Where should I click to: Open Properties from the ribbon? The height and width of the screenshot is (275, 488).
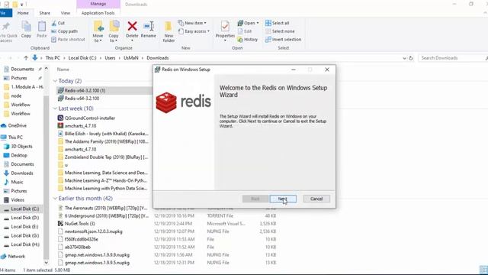[x=225, y=31]
